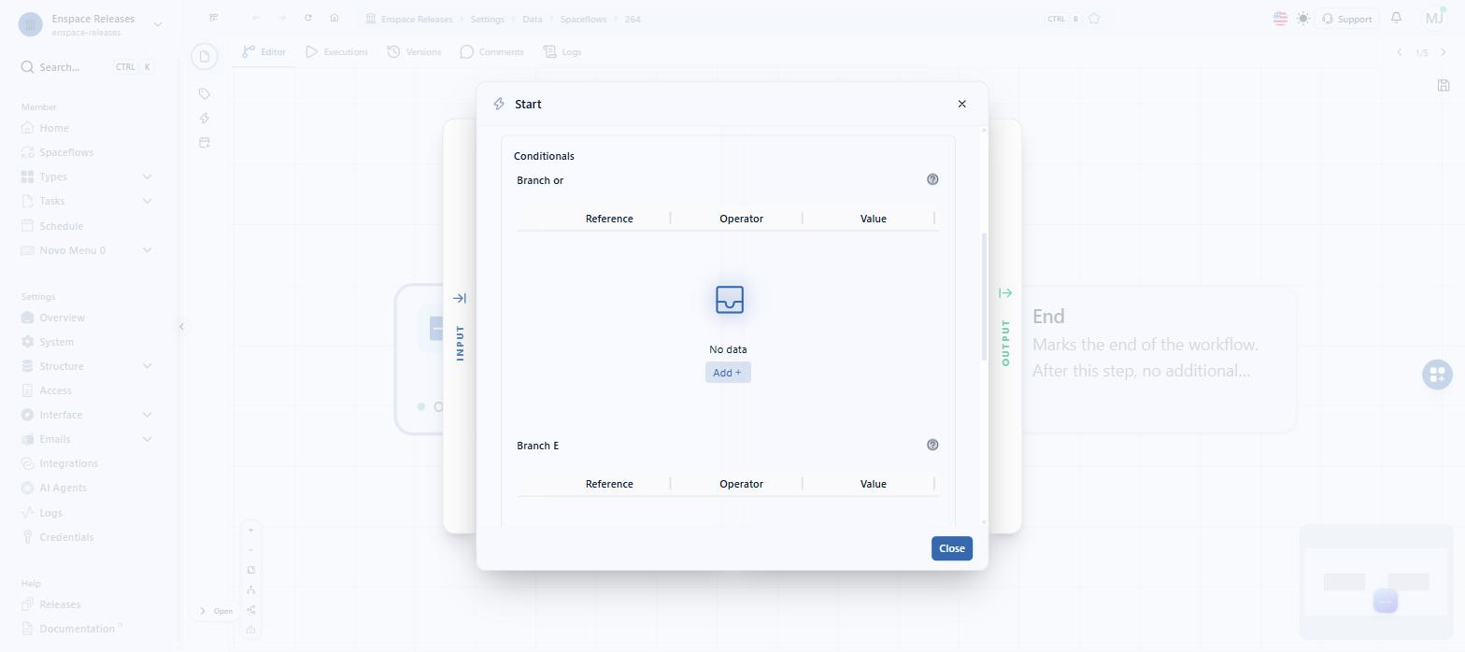Switch to the Logs tab
1465x652 pixels.
(562, 52)
